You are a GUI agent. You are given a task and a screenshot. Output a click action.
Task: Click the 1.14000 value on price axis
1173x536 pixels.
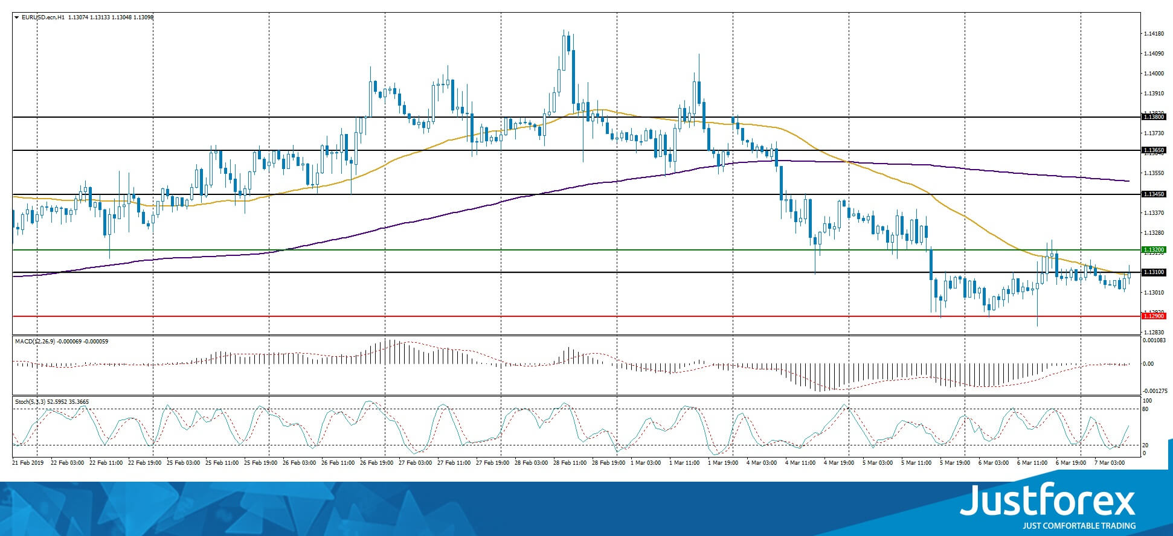(1154, 74)
